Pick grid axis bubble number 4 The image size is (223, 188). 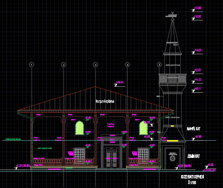127,65
